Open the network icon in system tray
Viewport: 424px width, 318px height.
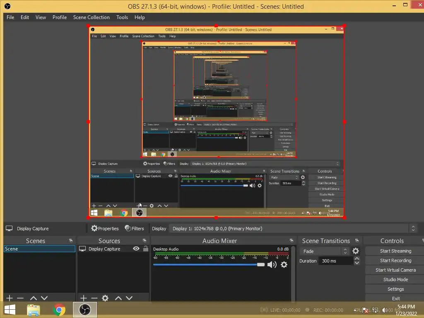click(x=375, y=310)
